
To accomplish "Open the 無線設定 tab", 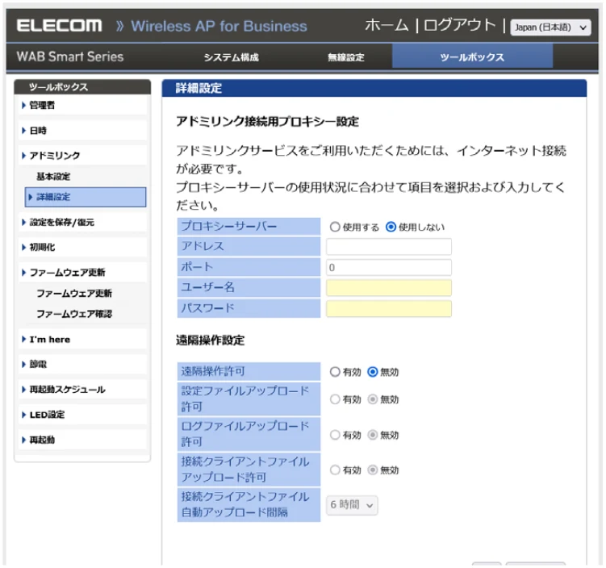I will 346,57.
